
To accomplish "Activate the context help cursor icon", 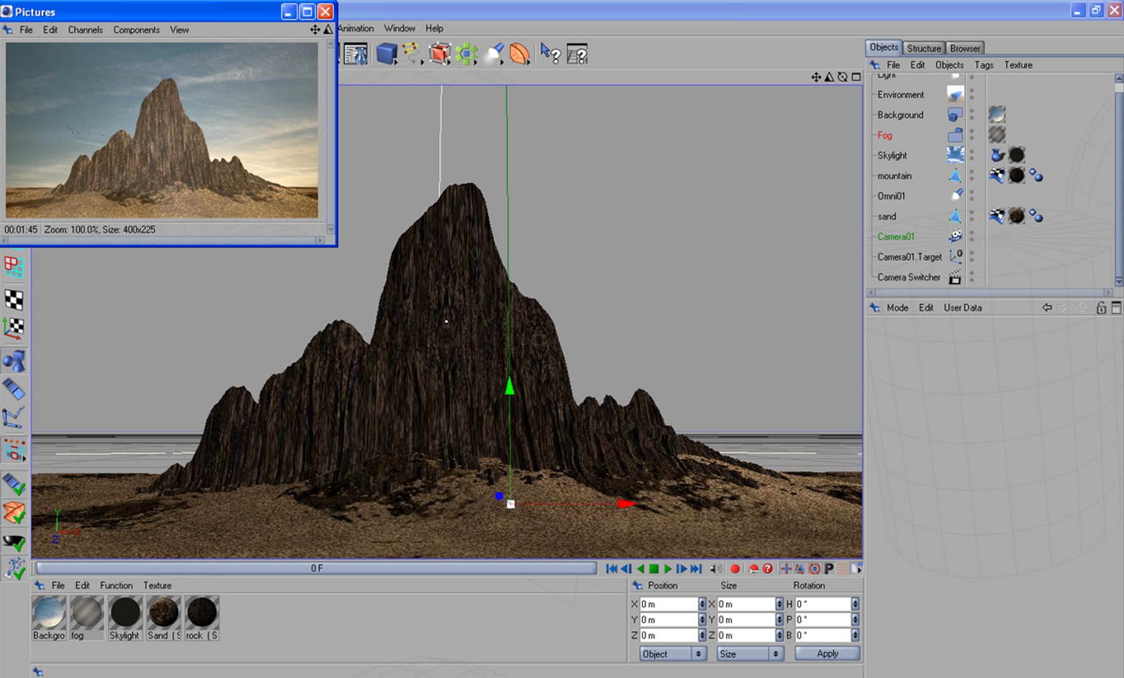I will point(550,54).
